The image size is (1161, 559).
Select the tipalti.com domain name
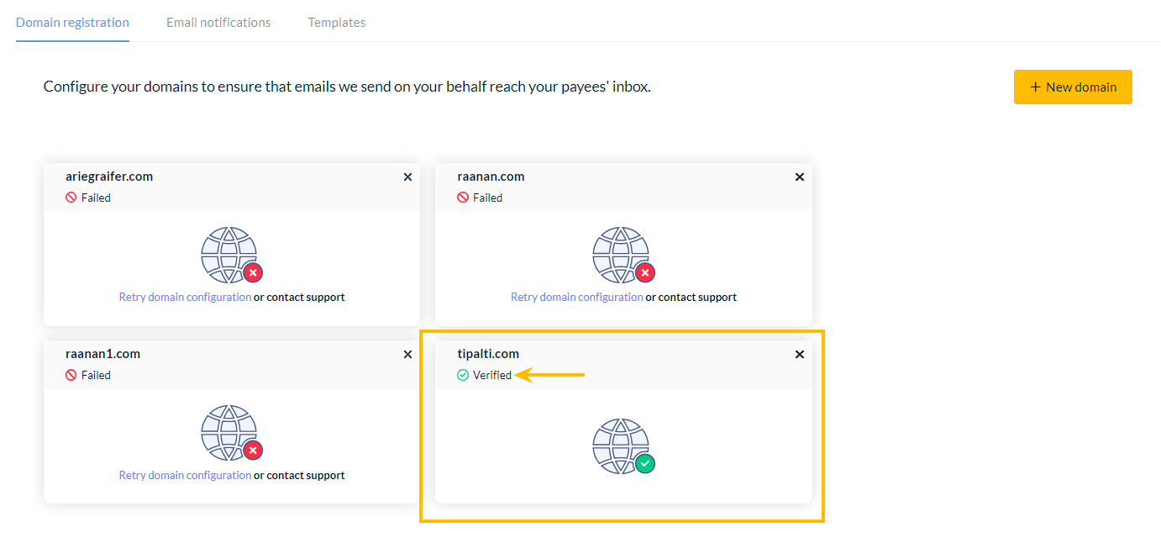[x=488, y=354]
